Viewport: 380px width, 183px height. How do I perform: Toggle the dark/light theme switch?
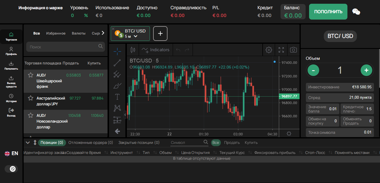pyautogui.click(x=11, y=169)
